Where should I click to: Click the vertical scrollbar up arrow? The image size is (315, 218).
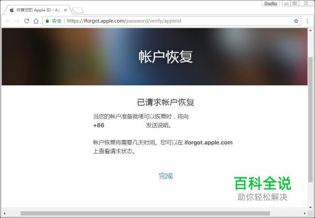(311, 31)
